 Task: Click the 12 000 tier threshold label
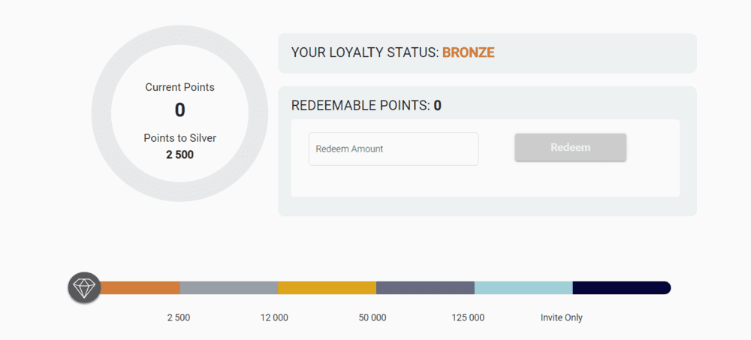[x=274, y=317]
